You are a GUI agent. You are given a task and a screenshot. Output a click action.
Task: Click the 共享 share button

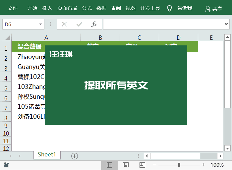pos(214,9)
